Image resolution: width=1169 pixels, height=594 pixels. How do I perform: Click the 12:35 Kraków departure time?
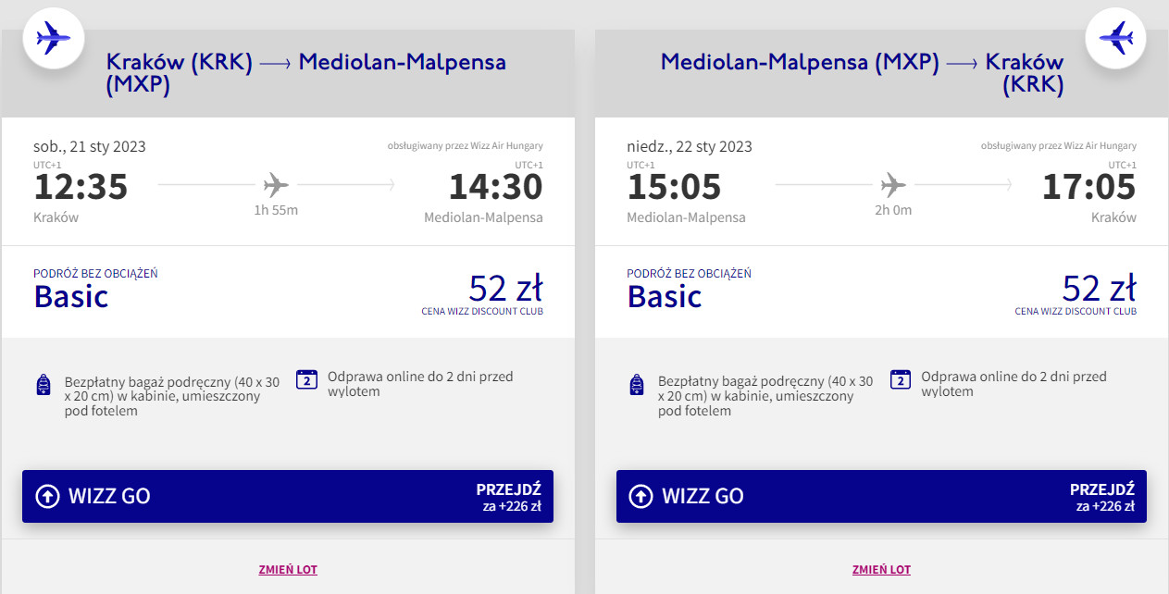[81, 187]
